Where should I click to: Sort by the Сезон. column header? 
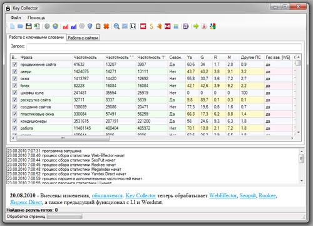pyautogui.click(x=177, y=57)
